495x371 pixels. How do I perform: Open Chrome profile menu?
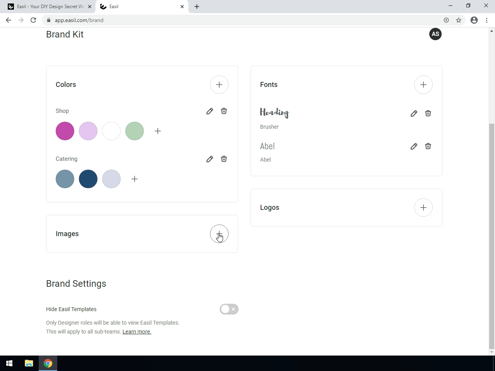474,20
